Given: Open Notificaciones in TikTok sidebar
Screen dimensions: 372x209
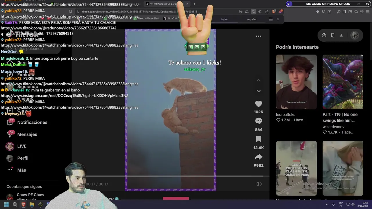Looking at the screenshot, I should [x=27, y=122].
